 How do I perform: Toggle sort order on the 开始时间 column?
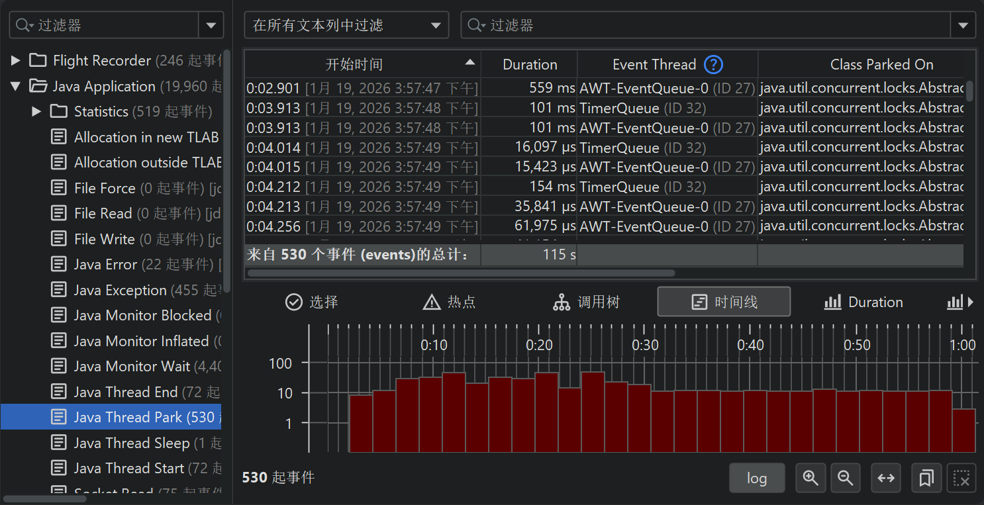coord(363,65)
